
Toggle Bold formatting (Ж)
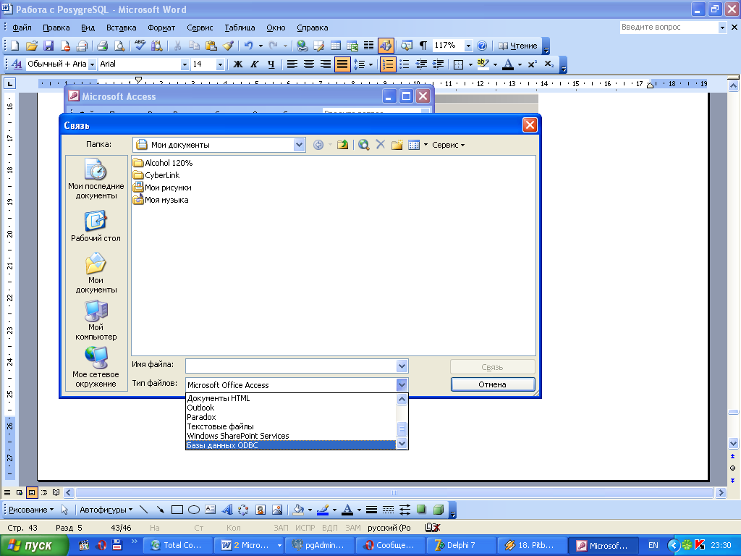(x=237, y=64)
